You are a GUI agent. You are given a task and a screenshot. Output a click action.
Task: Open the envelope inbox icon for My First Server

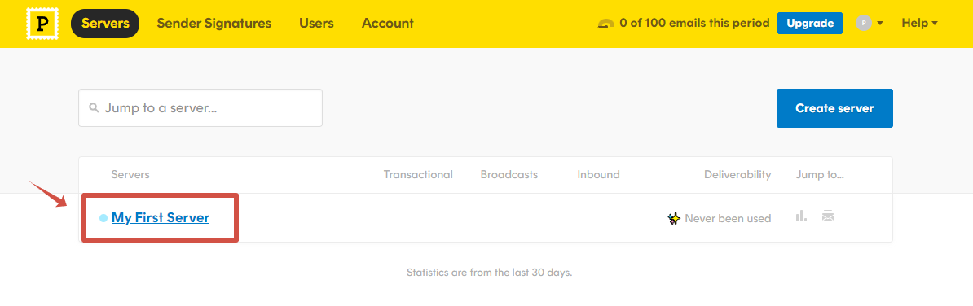coord(828,216)
